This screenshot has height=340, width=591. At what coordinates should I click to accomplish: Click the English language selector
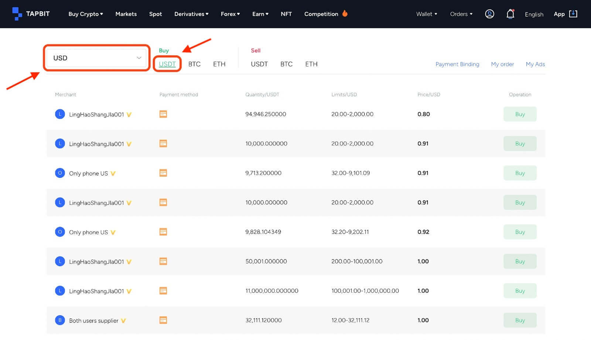pos(534,14)
